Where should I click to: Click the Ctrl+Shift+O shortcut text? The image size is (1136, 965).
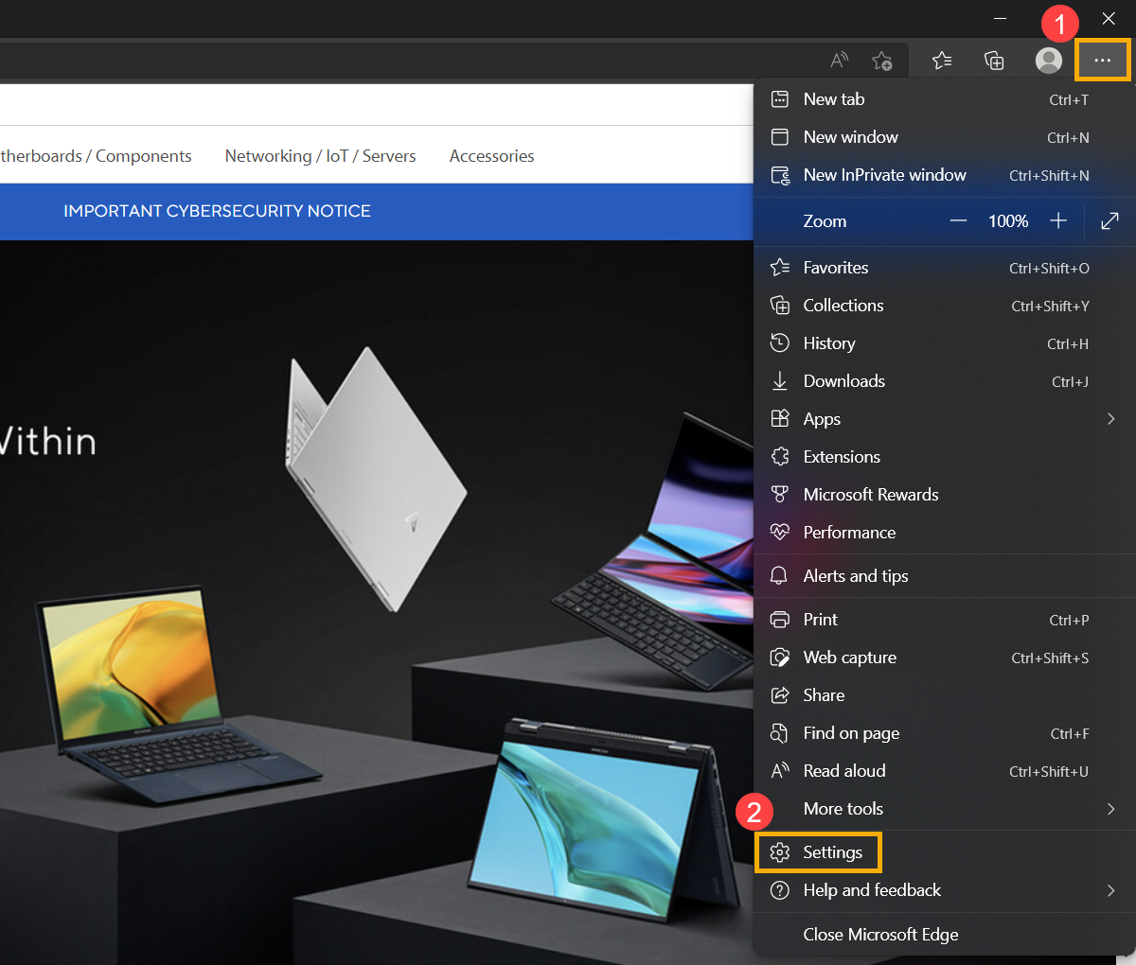click(1049, 269)
